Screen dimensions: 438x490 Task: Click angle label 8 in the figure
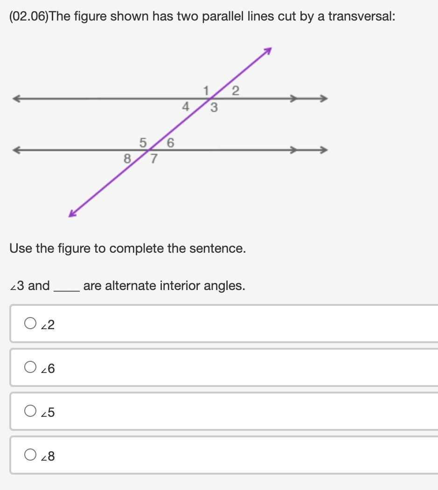pyautogui.click(x=127, y=159)
